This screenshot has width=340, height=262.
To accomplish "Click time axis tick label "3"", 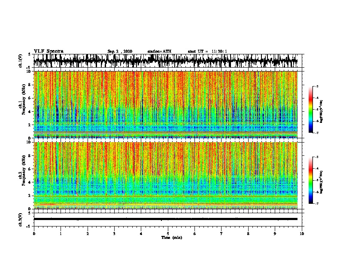I will [114, 234].
